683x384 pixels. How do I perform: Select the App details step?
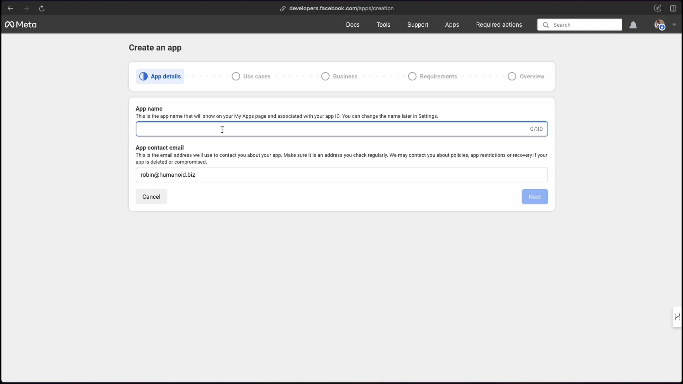pyautogui.click(x=160, y=76)
